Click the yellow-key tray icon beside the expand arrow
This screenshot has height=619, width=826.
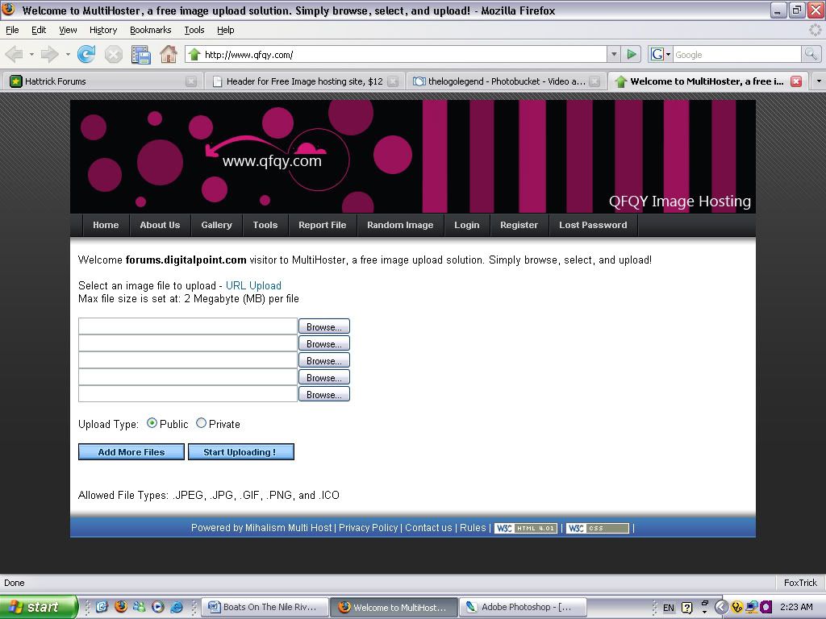coord(736,608)
